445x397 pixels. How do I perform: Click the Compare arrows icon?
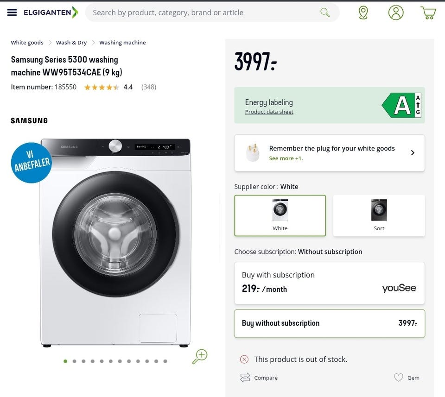tap(245, 378)
